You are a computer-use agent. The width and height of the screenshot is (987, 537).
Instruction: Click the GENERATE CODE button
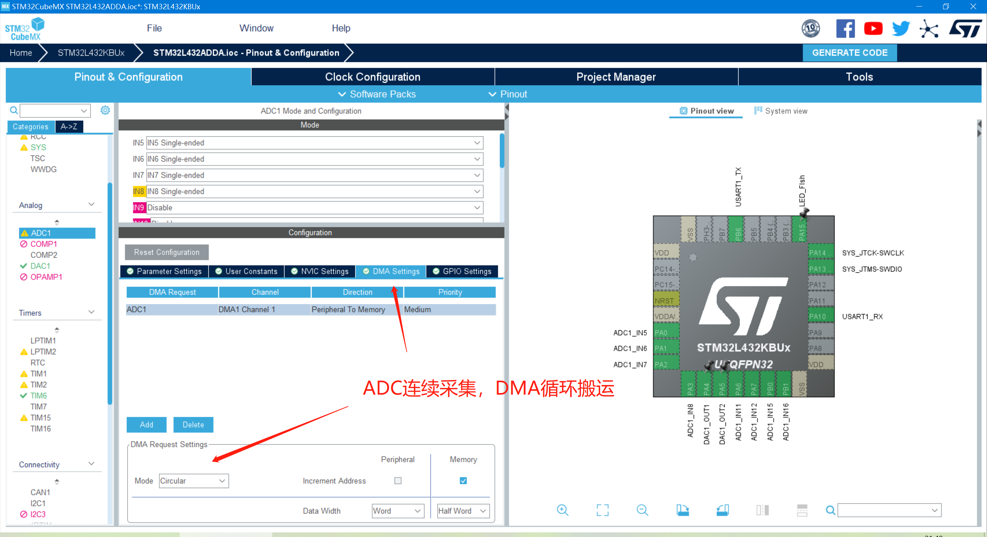click(850, 52)
